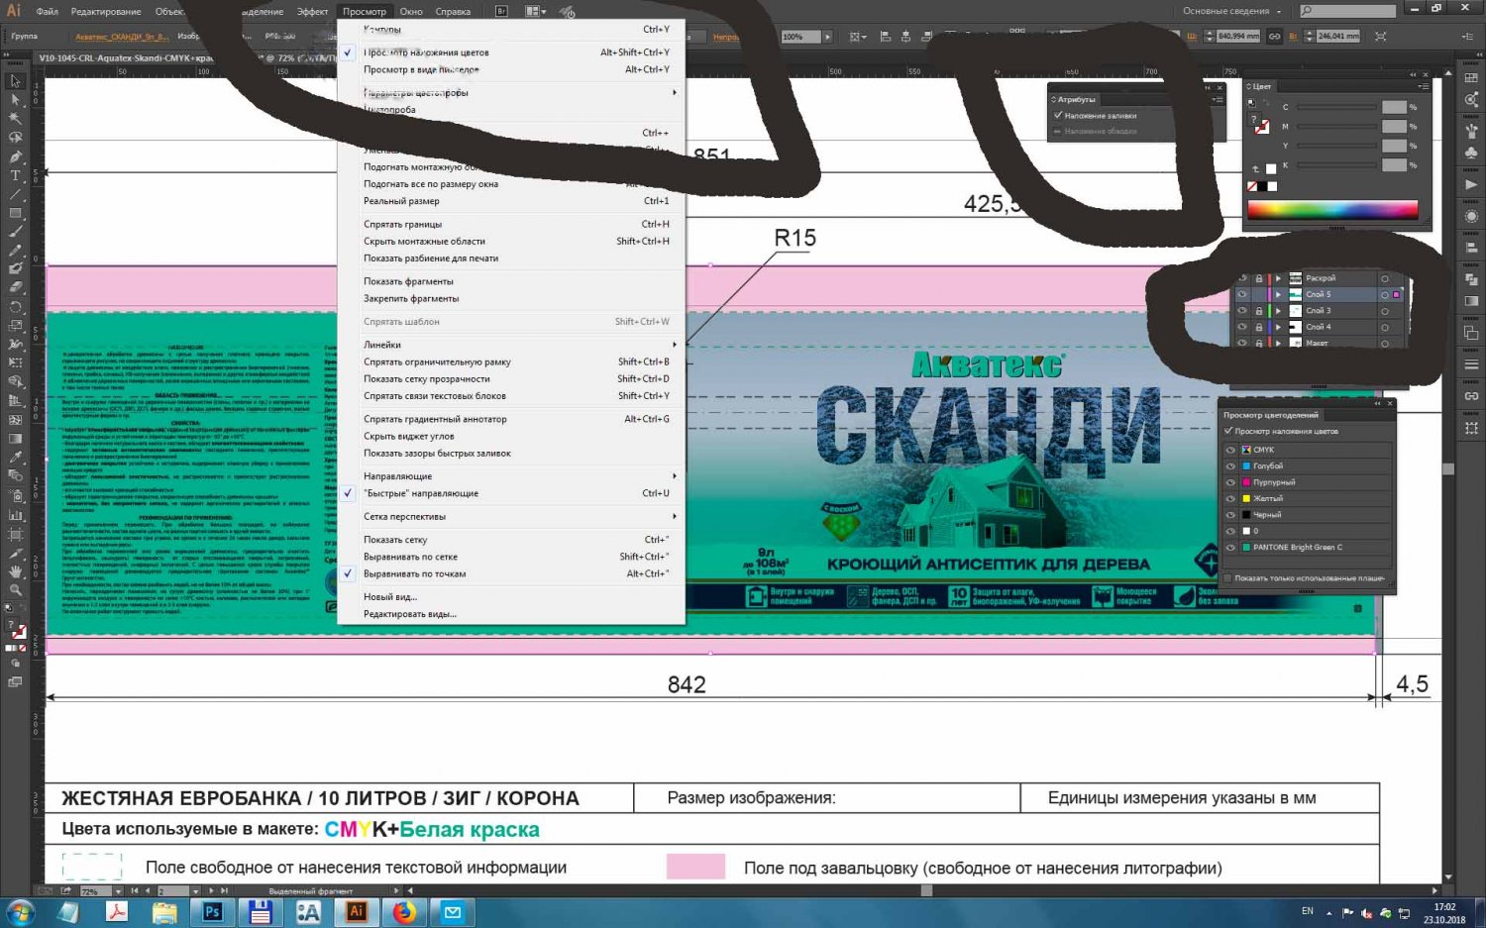The width and height of the screenshot is (1486, 928).
Task: Hide the Пурпурный separation
Action: click(1230, 482)
